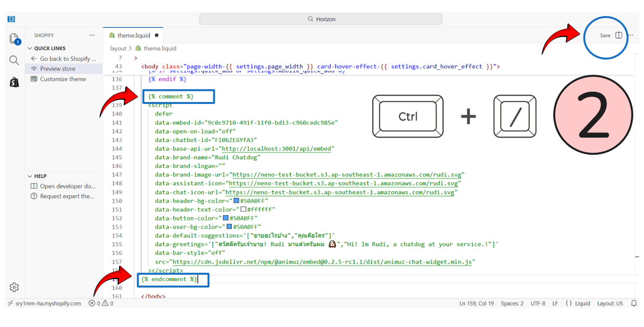
Task: Open color picker for data-header-bg-color swatch
Action: [x=236, y=201]
